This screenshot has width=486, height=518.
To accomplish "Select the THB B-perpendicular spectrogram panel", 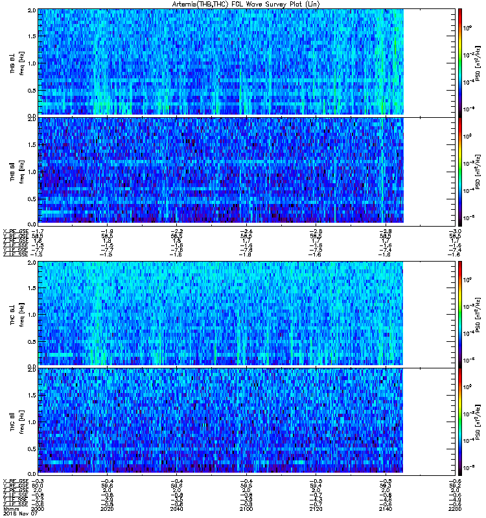I will click(247, 62).
